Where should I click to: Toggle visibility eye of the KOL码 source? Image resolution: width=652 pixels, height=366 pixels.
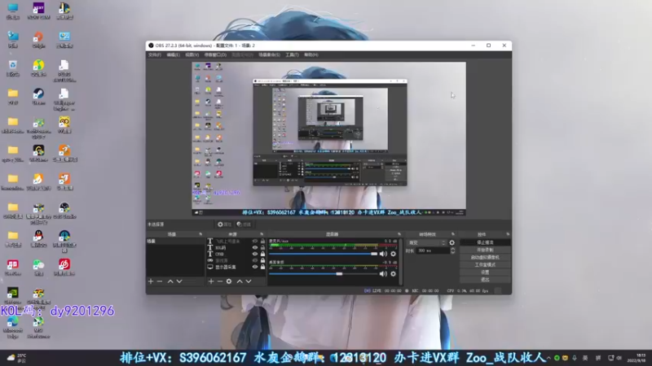coord(255,248)
